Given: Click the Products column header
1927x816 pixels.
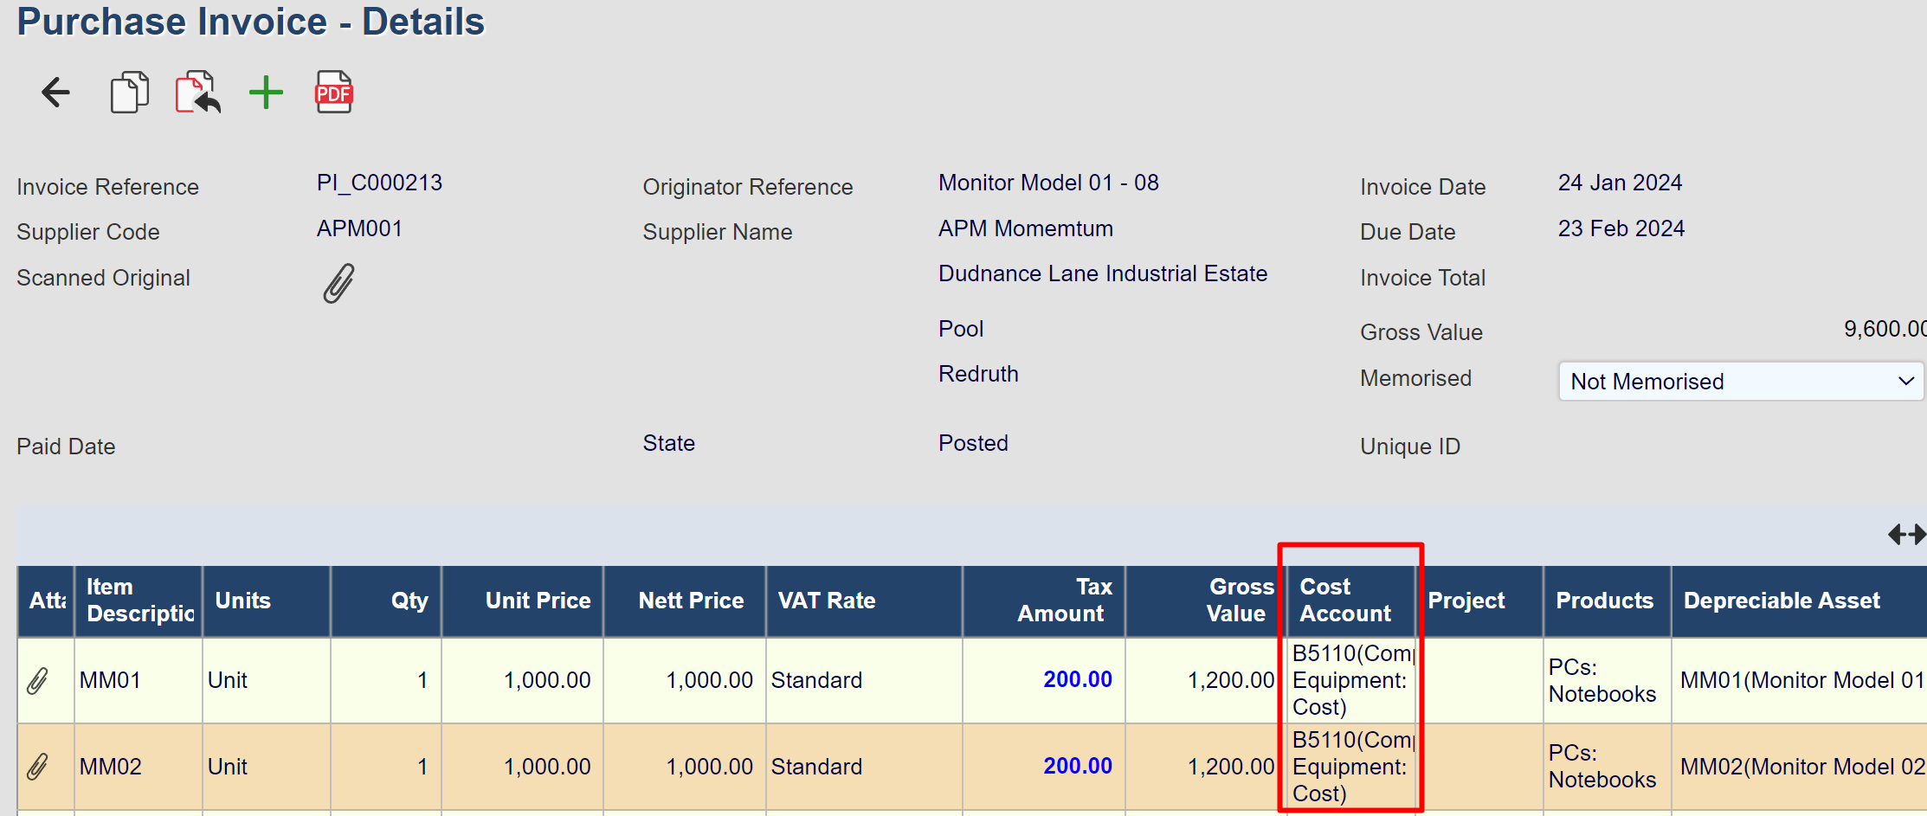Looking at the screenshot, I should [x=1604, y=601].
